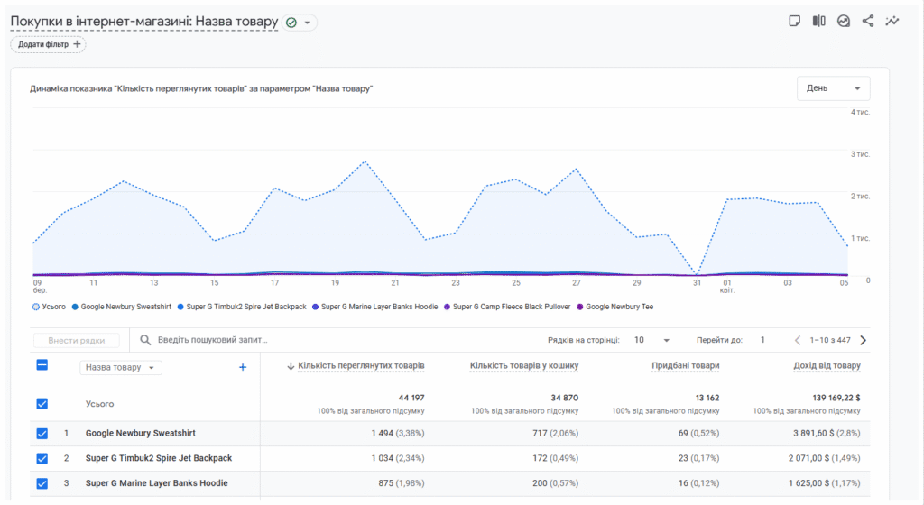
Task: Click the pagination text 1–10 з 447
Action: 830,340
